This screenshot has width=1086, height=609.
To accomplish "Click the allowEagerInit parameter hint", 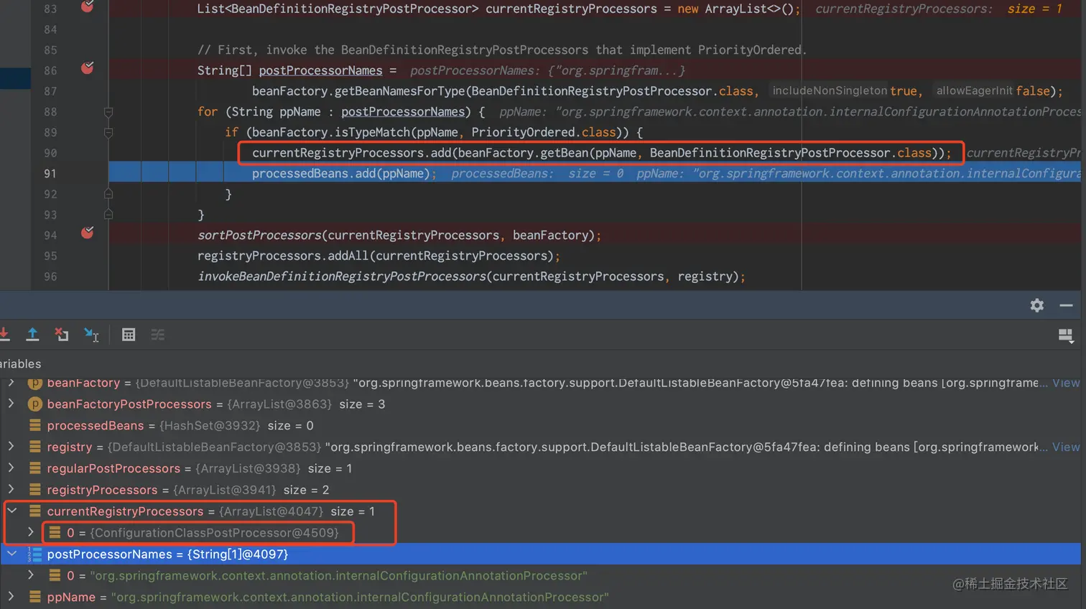I will click(x=974, y=90).
